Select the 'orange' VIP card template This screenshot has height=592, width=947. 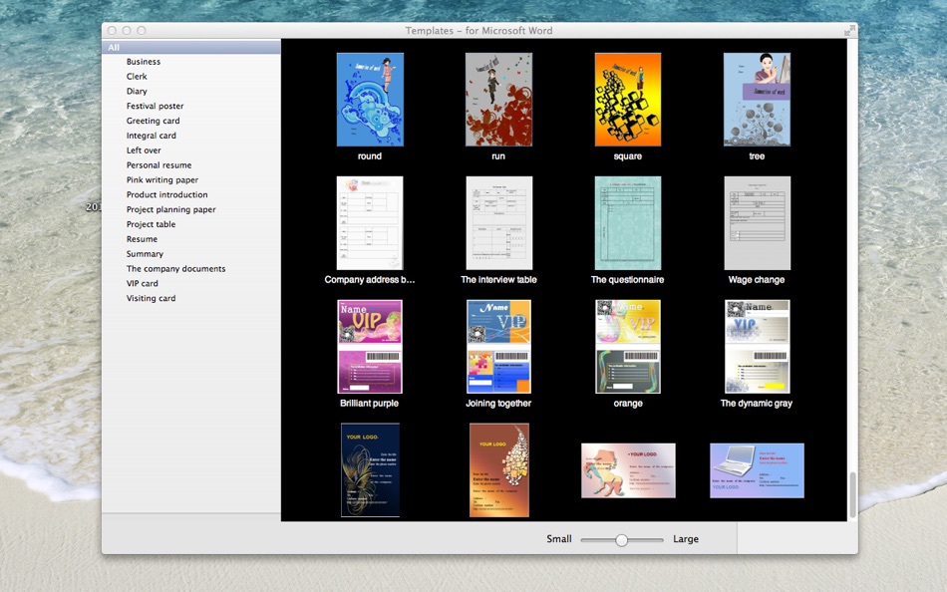627,347
